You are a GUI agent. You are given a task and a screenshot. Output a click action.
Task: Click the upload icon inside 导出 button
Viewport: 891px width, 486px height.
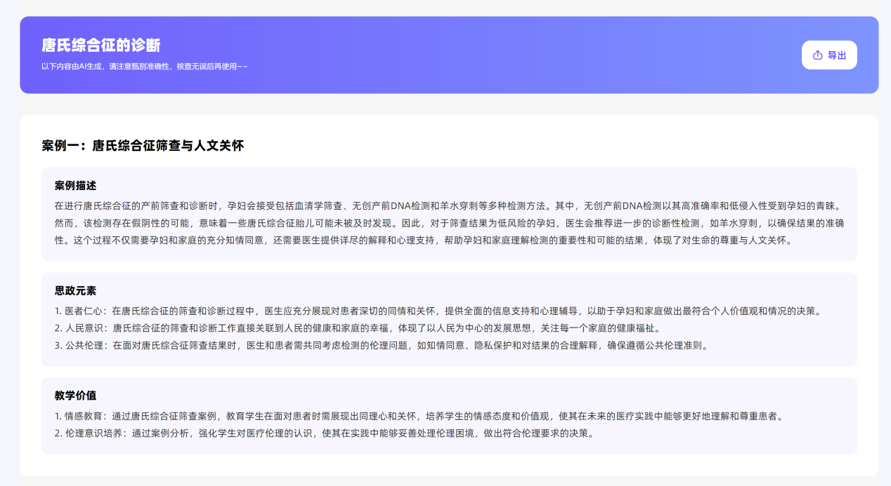pyautogui.click(x=817, y=55)
